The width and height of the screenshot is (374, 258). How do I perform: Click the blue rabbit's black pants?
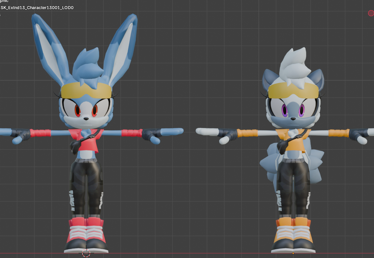tap(86, 182)
